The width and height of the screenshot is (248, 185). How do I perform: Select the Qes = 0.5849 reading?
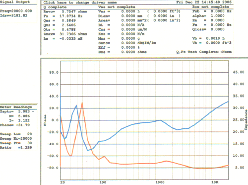pyautogui.click(x=60, y=20)
